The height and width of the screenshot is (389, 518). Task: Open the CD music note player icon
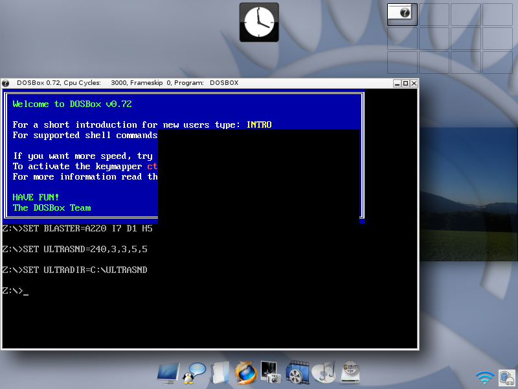tap(323, 372)
